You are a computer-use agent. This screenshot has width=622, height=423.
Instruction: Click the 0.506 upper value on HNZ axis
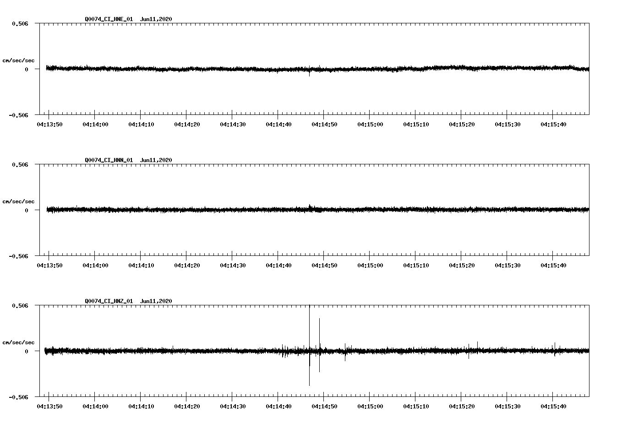(x=20, y=305)
